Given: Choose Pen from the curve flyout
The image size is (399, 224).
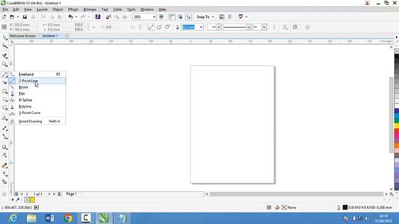Looking at the screenshot, I should [x=37, y=93].
